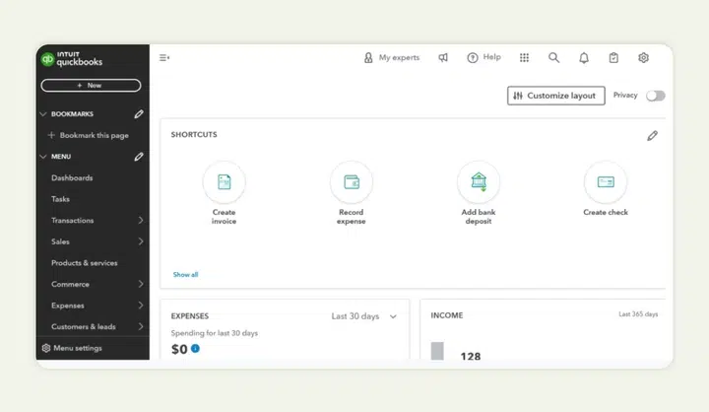Open the clipboard tasks icon
Screen dimensions: 709x412
click(613, 57)
